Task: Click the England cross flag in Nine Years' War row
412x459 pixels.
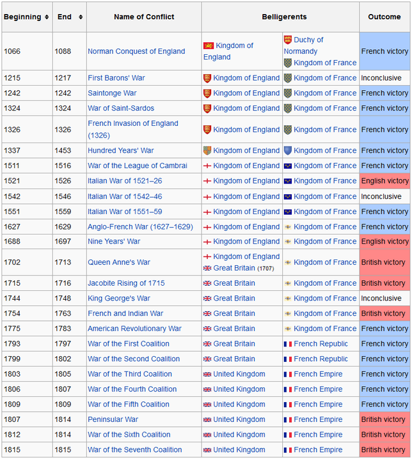Action: coord(207,242)
